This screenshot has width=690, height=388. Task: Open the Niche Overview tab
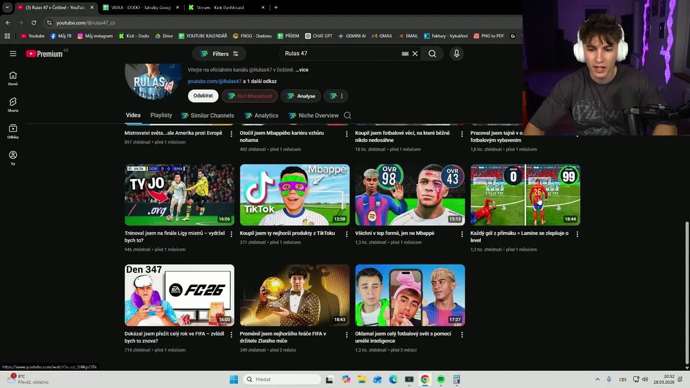(x=314, y=115)
